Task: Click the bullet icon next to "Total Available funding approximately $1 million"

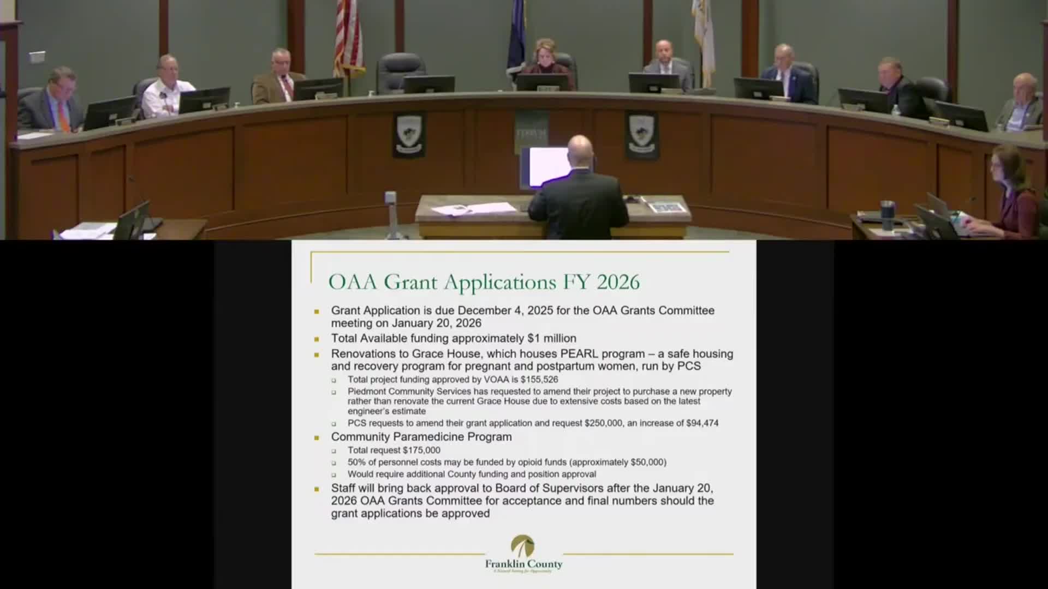Action: point(317,338)
